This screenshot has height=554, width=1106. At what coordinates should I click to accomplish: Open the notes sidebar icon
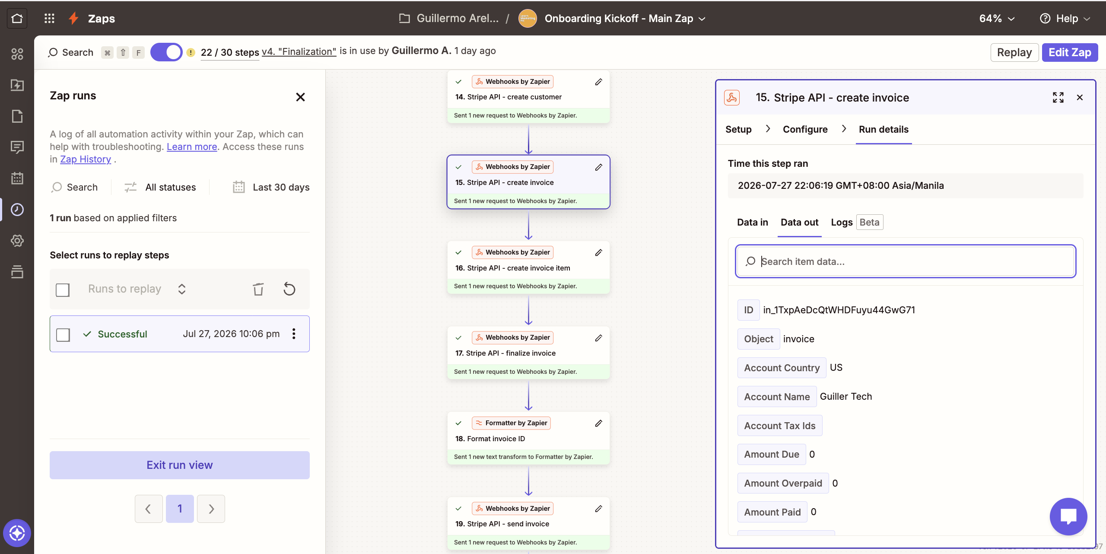click(x=17, y=116)
